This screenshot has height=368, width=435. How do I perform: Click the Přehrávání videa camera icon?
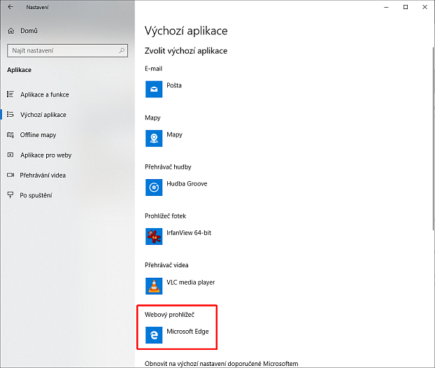coord(10,175)
